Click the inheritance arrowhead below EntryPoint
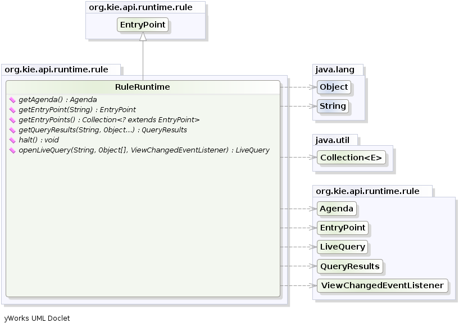The image size is (459, 328). [143, 37]
